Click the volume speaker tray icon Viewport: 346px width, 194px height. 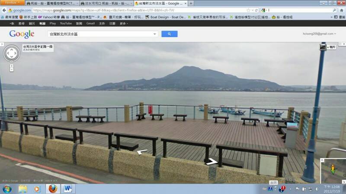pyautogui.click(x=317, y=189)
